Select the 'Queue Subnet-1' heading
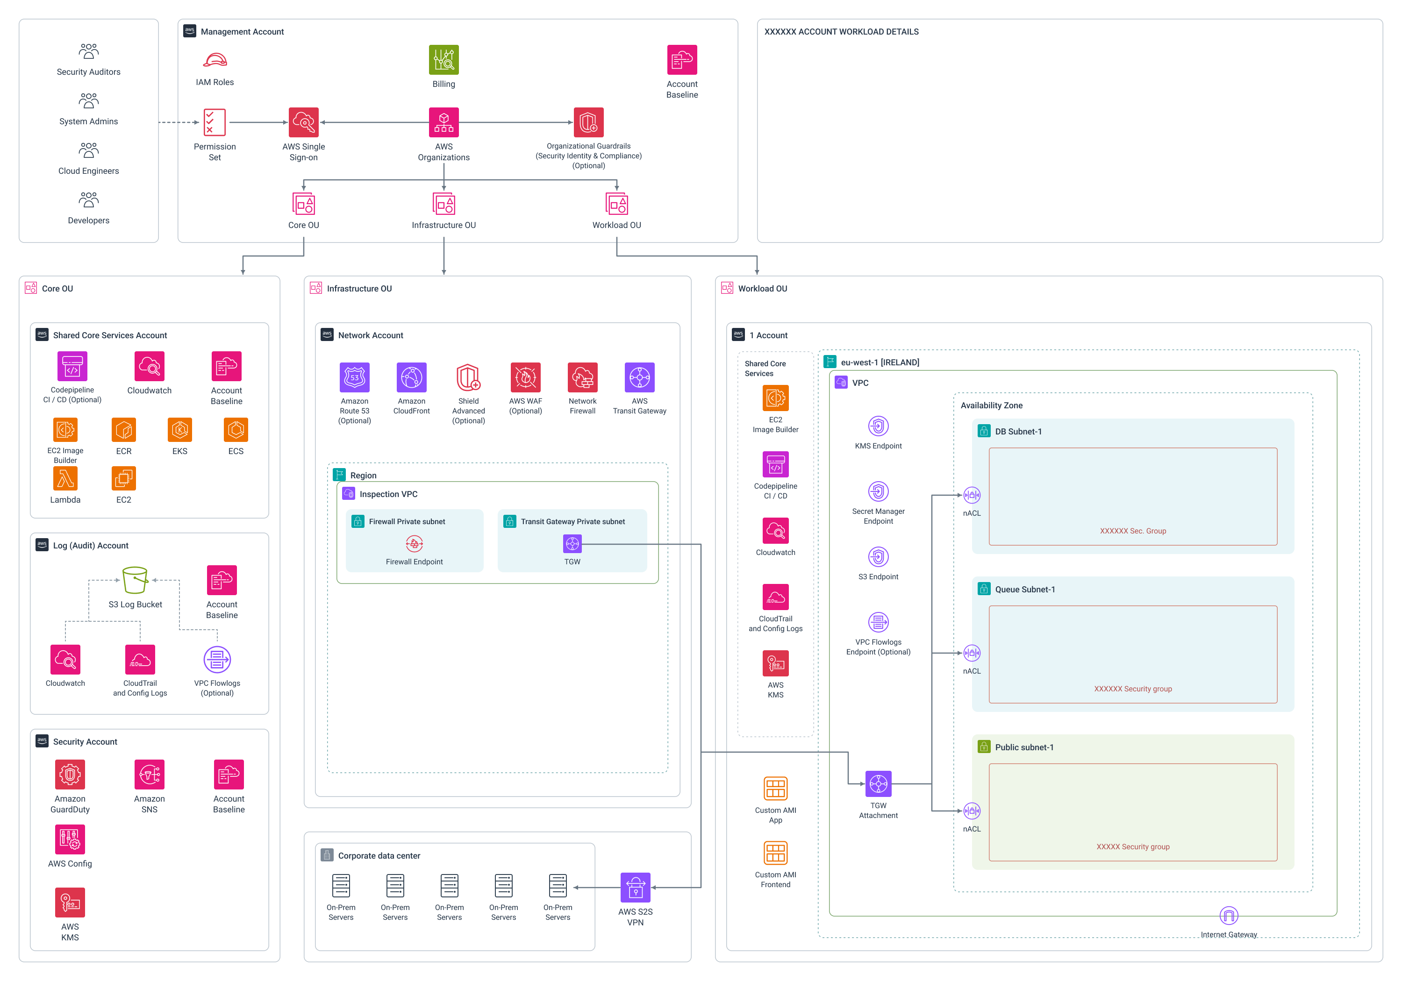The height and width of the screenshot is (981, 1402). point(1025,589)
